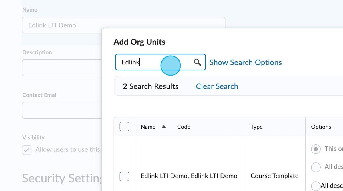Click the magnifying glass search icon

point(197,62)
